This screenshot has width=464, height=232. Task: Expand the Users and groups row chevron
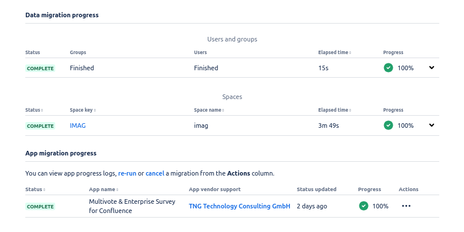432,68
